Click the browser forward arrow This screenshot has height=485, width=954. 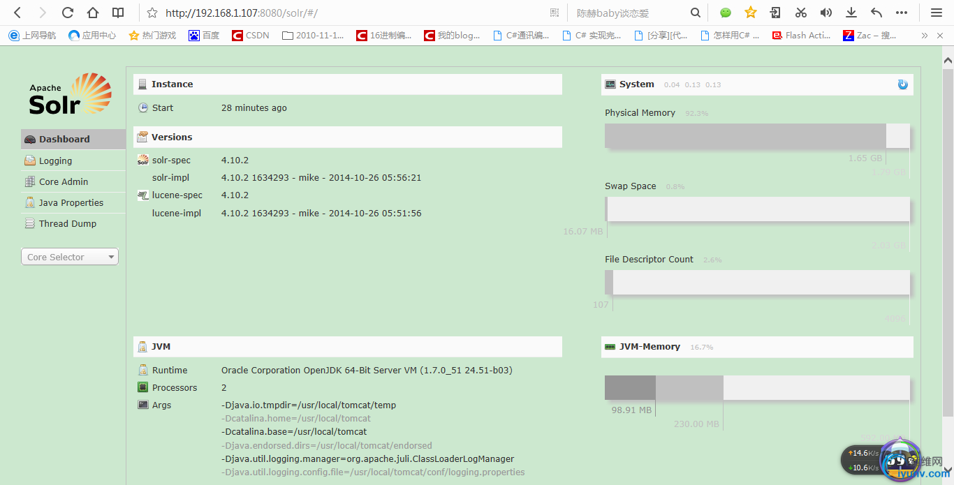pos(43,13)
